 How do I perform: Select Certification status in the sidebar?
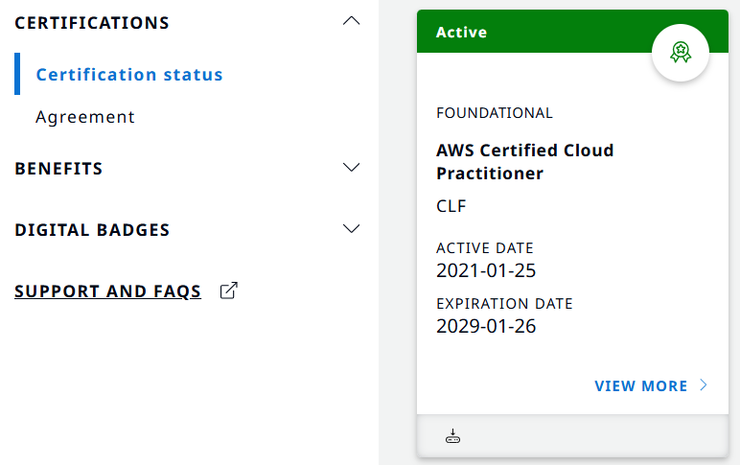129,75
